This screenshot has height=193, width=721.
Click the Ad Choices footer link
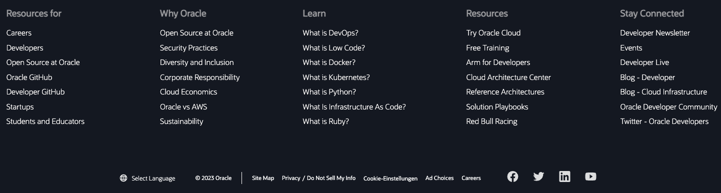coord(439,178)
